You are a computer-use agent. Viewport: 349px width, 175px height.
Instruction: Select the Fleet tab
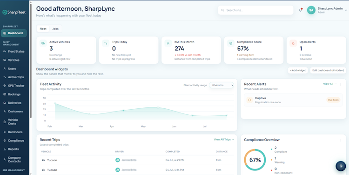(43, 29)
